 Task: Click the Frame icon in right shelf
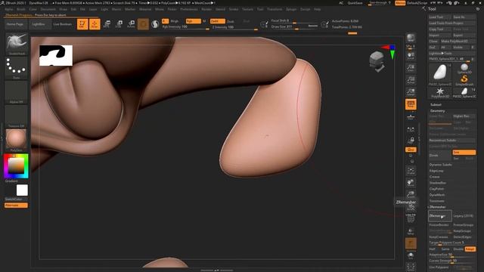coord(411,171)
